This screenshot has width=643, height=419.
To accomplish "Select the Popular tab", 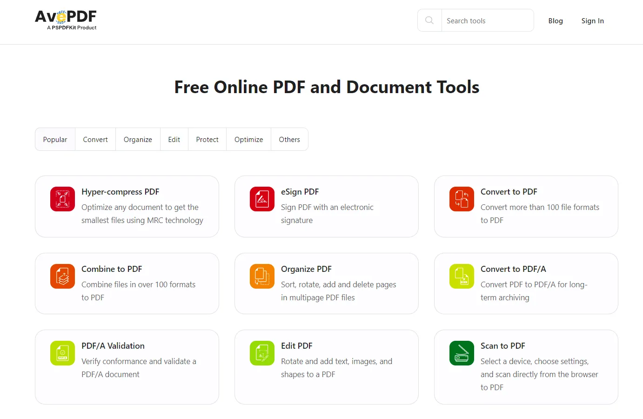I will [x=55, y=139].
